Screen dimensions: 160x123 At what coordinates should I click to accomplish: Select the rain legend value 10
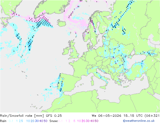pos(28,121)
